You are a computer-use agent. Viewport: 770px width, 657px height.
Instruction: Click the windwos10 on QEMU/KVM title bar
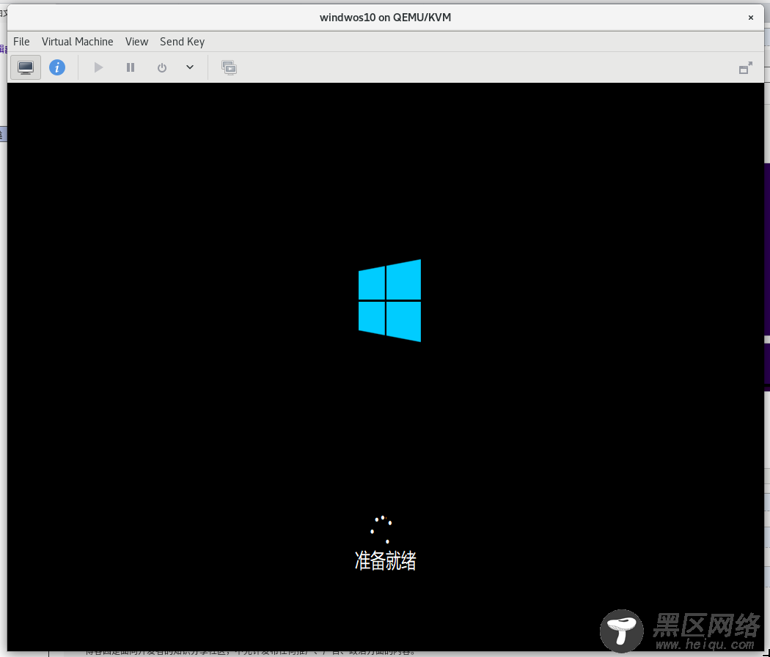385,18
